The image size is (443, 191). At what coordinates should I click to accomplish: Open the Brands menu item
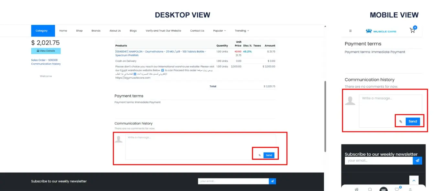(x=96, y=31)
